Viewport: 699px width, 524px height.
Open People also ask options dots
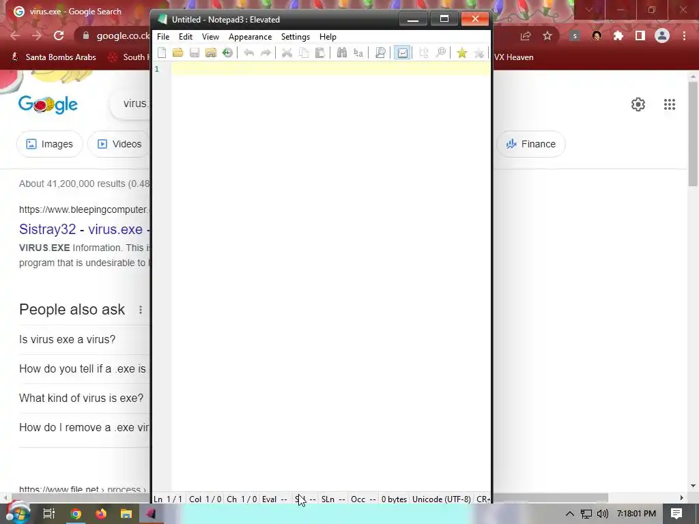coord(141,310)
